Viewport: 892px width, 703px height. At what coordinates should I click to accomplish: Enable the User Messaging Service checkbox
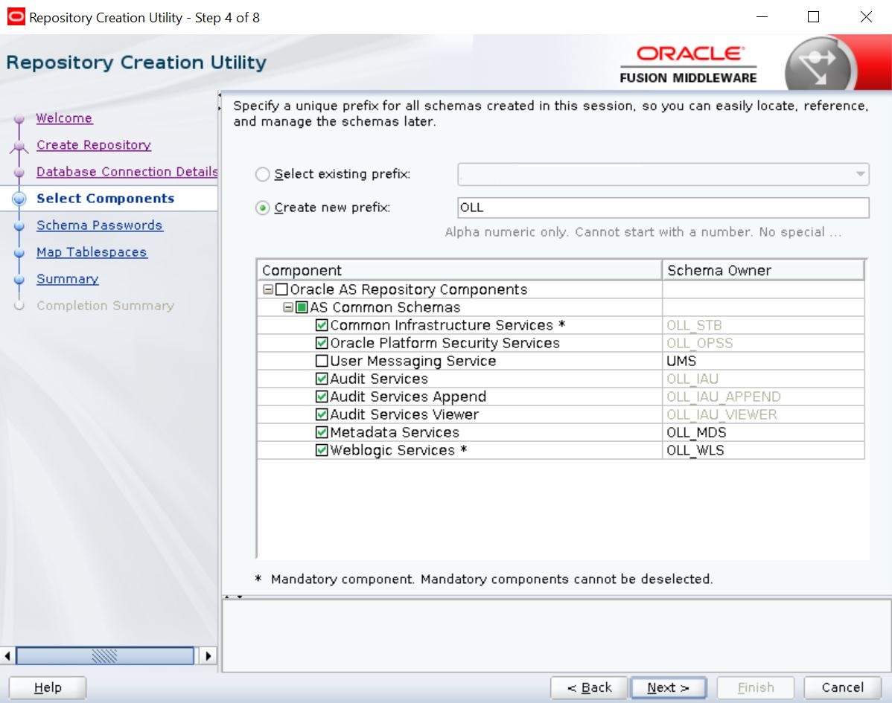click(x=322, y=361)
